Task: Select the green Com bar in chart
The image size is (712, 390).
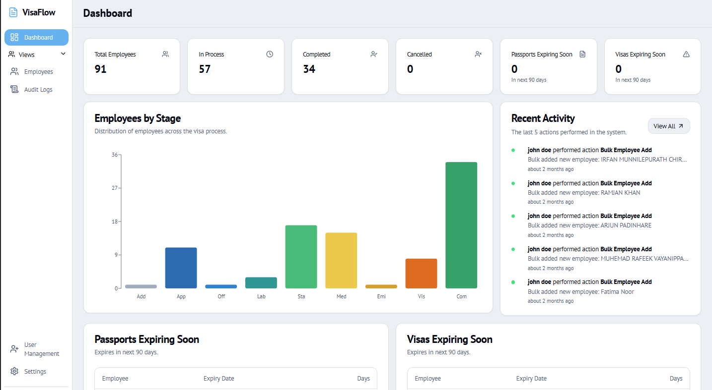Action: [x=461, y=225]
